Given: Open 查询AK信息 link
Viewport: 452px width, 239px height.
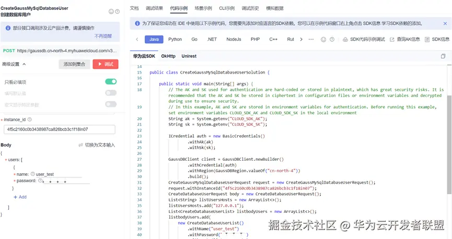Looking at the screenshot, I should [405, 40].
